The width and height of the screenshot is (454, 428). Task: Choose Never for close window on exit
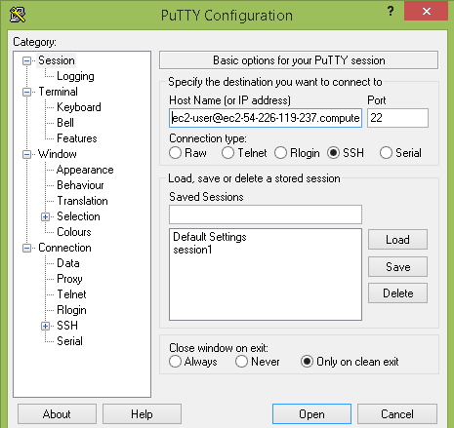[241, 362]
